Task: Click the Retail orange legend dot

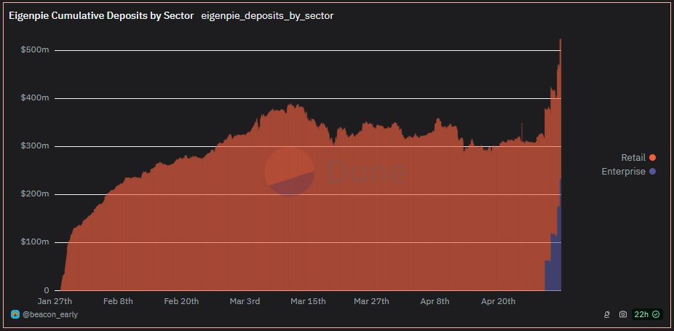Action: [x=652, y=157]
